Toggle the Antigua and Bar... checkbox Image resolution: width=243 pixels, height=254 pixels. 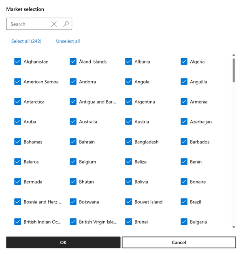point(73,102)
